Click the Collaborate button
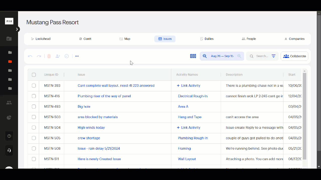This screenshot has height=180, width=321. [x=294, y=56]
